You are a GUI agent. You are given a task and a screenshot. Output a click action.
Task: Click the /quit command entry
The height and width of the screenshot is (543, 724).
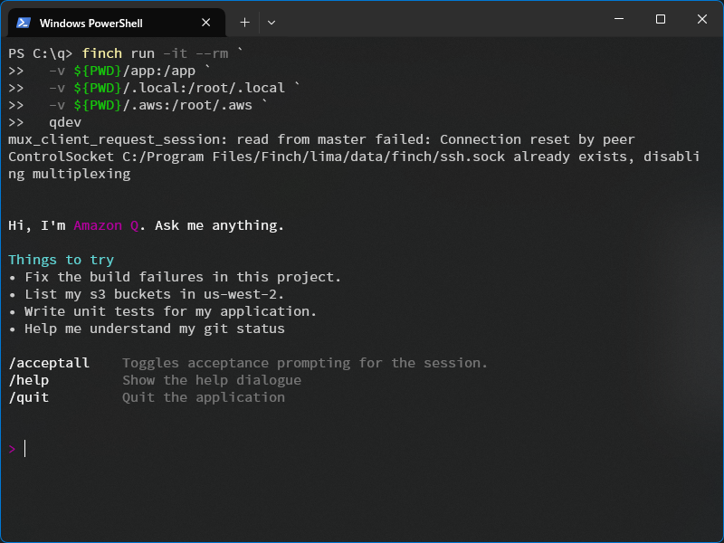28,396
